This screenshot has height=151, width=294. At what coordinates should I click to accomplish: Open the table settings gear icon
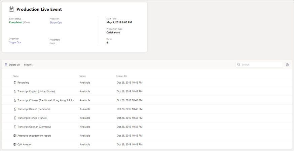(x=287, y=65)
